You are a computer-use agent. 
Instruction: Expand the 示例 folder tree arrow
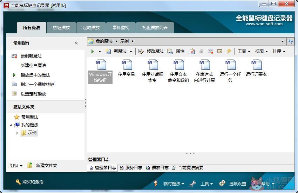pyautogui.click(x=17, y=133)
